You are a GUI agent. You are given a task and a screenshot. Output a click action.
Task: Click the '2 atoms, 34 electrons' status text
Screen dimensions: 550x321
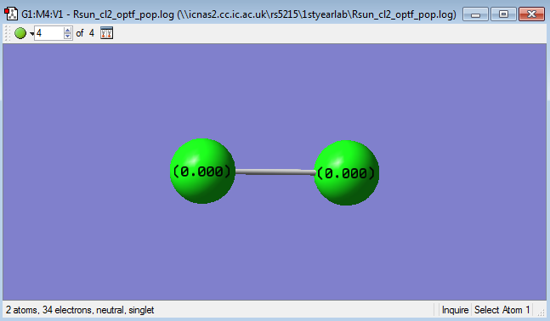80,310
